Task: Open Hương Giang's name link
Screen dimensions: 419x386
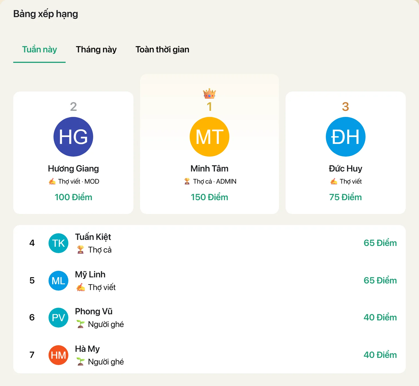Action: pyautogui.click(x=73, y=169)
